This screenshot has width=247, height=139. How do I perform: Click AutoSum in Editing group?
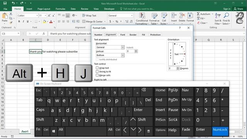(203, 14)
